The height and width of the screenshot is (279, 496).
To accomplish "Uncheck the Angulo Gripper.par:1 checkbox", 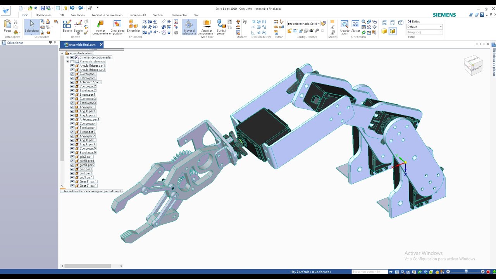I will 72,66.
